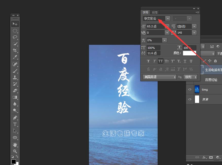Select the Elliptical Marquee tool

click(x=15, y=31)
